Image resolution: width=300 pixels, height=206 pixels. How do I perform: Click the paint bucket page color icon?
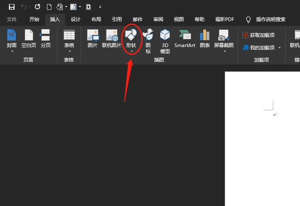(60, 7)
